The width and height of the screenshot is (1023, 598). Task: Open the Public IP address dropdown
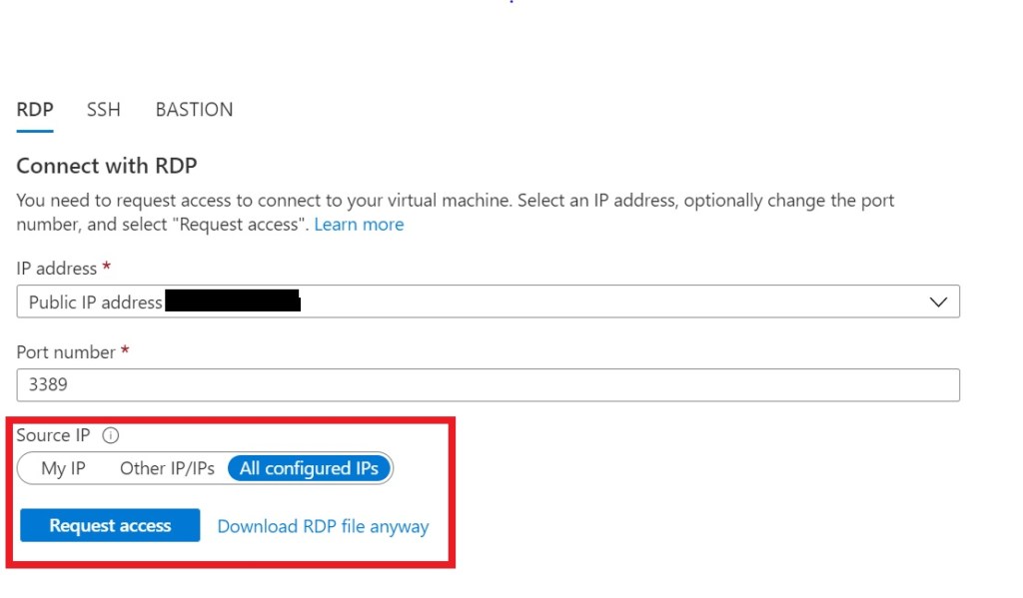[488, 301]
